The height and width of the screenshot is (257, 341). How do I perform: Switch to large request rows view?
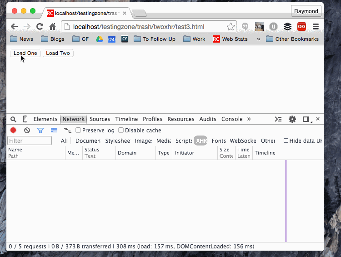54,130
